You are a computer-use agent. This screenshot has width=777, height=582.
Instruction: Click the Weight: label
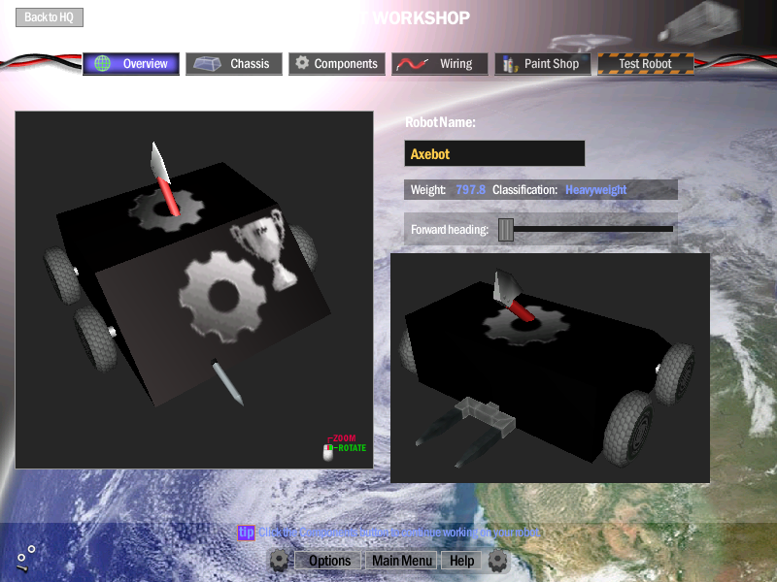(428, 189)
